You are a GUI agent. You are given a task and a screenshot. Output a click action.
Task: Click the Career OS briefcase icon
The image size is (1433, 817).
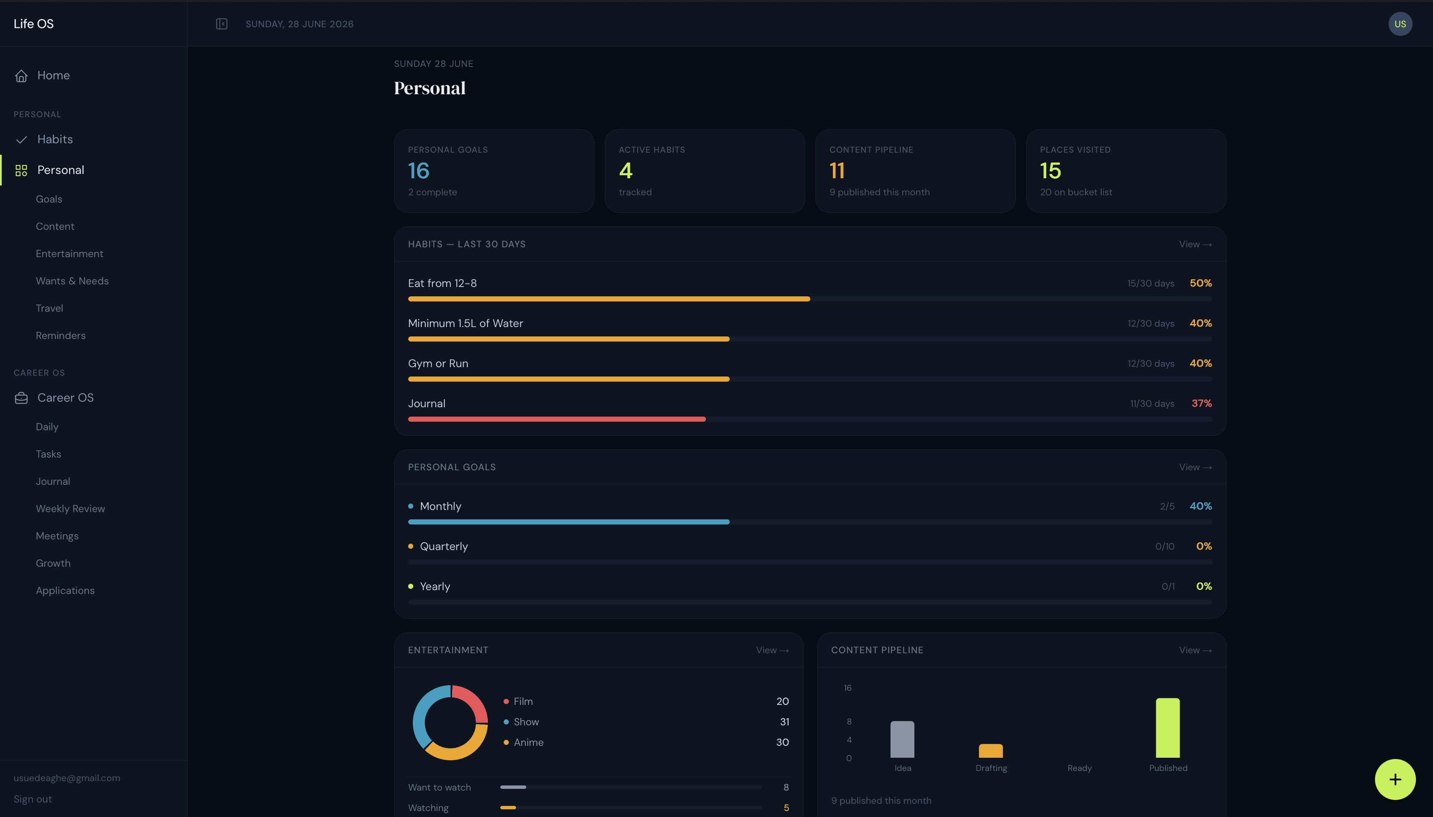[x=21, y=398]
